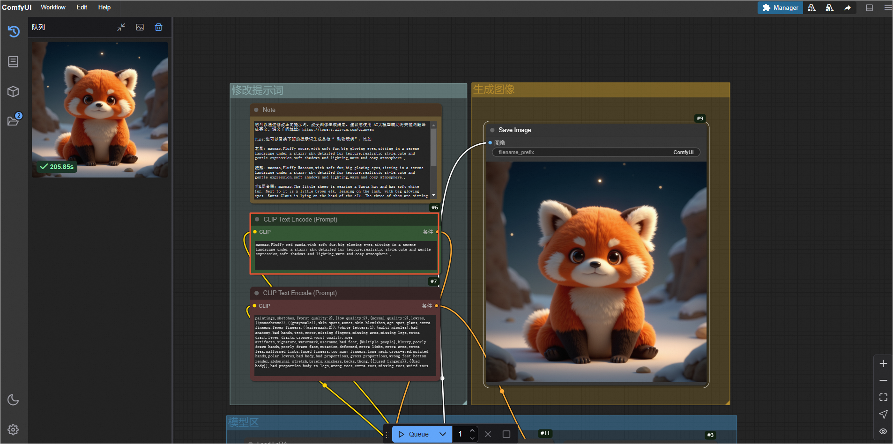Click the Queue run button
The height and width of the screenshot is (444, 893).
[414, 434]
